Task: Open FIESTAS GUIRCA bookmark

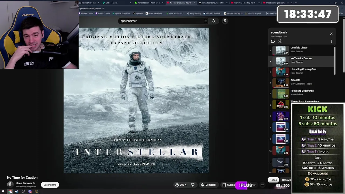Action: 233,13
